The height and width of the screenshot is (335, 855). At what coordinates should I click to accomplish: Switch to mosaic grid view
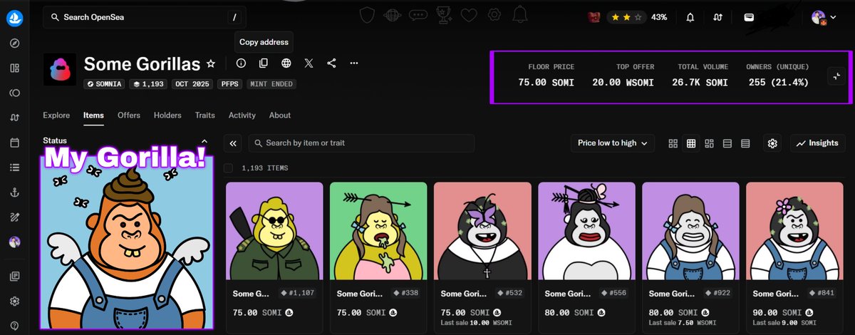pyautogui.click(x=709, y=143)
